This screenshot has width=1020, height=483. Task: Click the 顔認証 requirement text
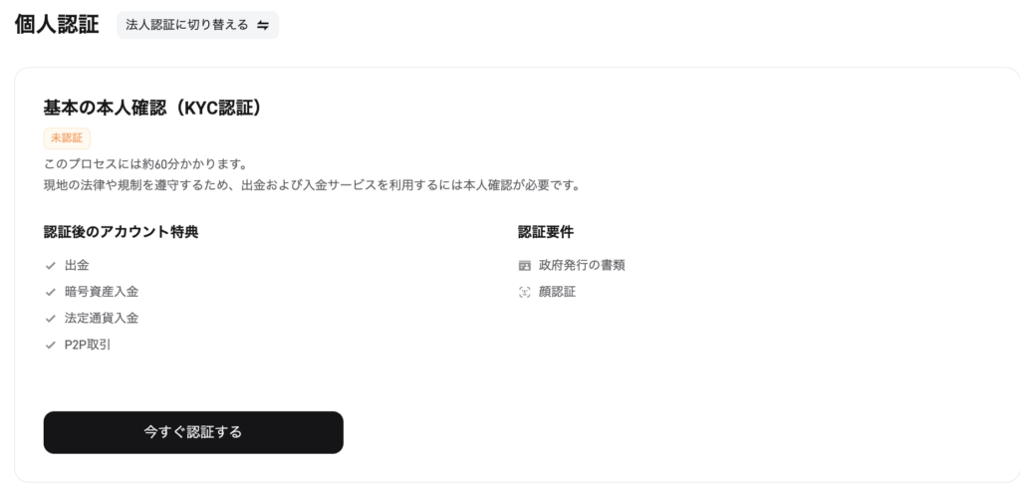tap(557, 293)
